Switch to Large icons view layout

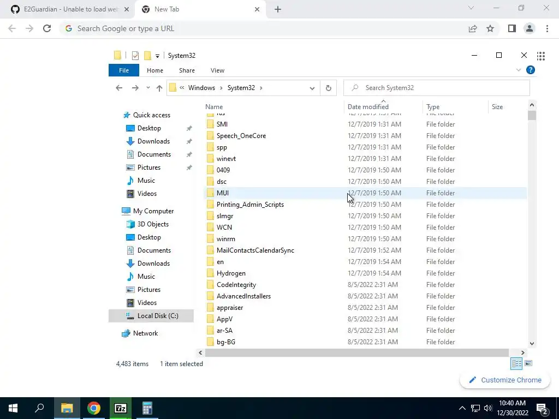click(528, 363)
